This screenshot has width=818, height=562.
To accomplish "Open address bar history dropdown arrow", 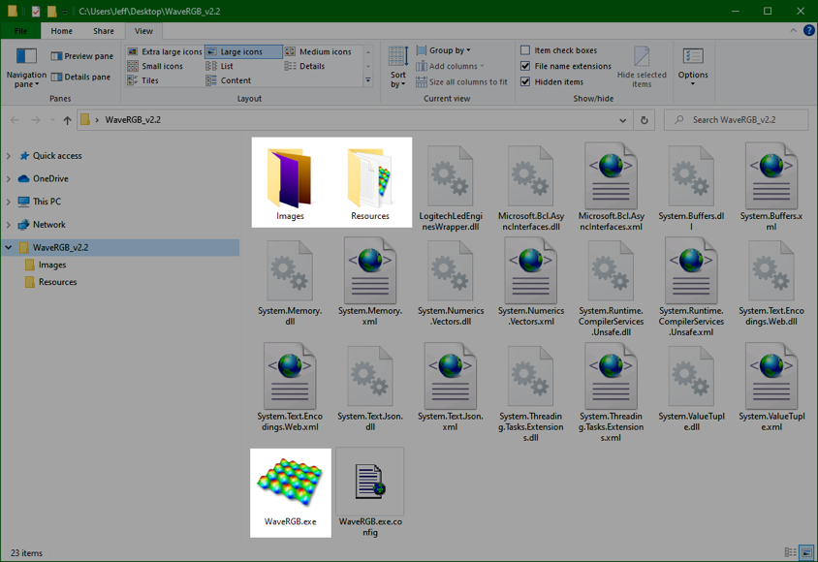I will (622, 120).
